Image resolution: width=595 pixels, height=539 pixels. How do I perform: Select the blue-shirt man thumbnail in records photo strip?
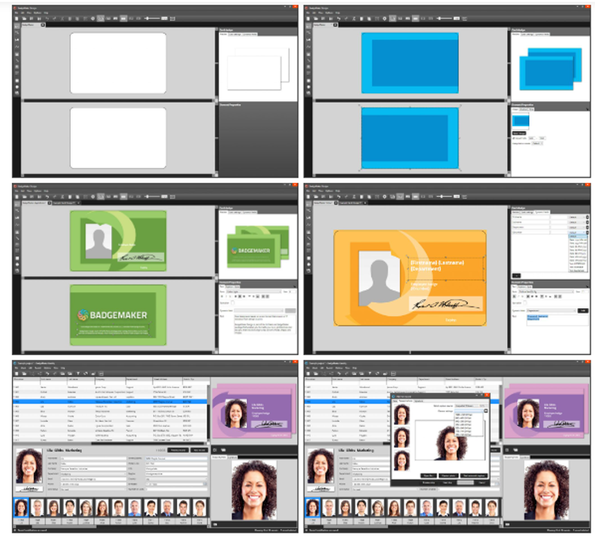click(134, 508)
